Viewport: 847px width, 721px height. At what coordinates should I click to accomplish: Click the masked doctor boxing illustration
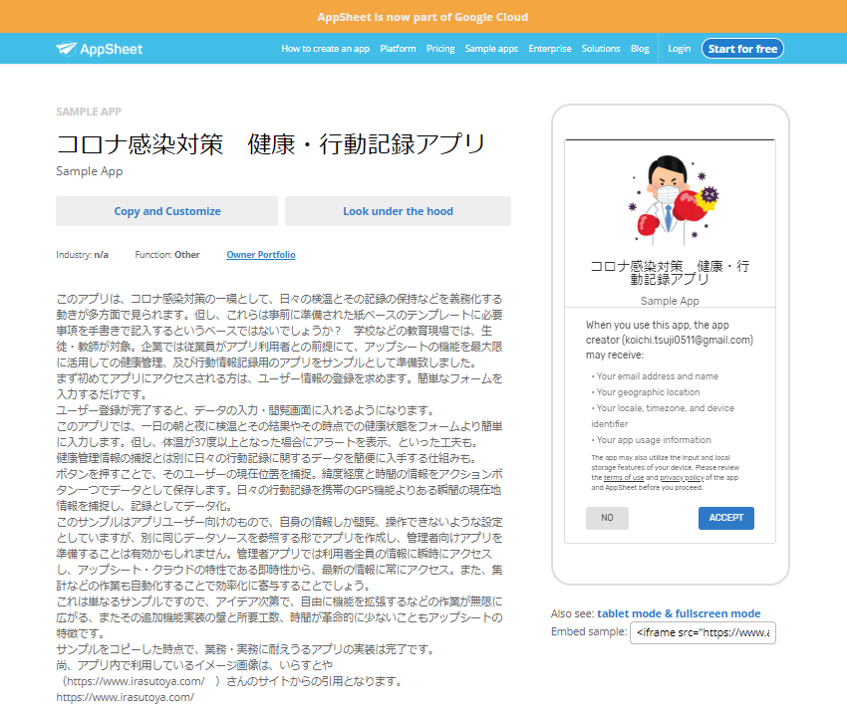[x=675, y=200]
